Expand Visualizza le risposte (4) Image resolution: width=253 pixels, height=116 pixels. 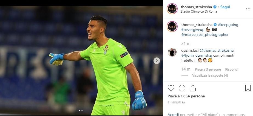210,76
